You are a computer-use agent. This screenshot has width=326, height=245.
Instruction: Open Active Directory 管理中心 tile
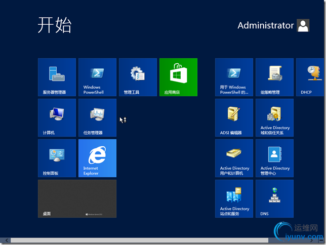[274, 158]
